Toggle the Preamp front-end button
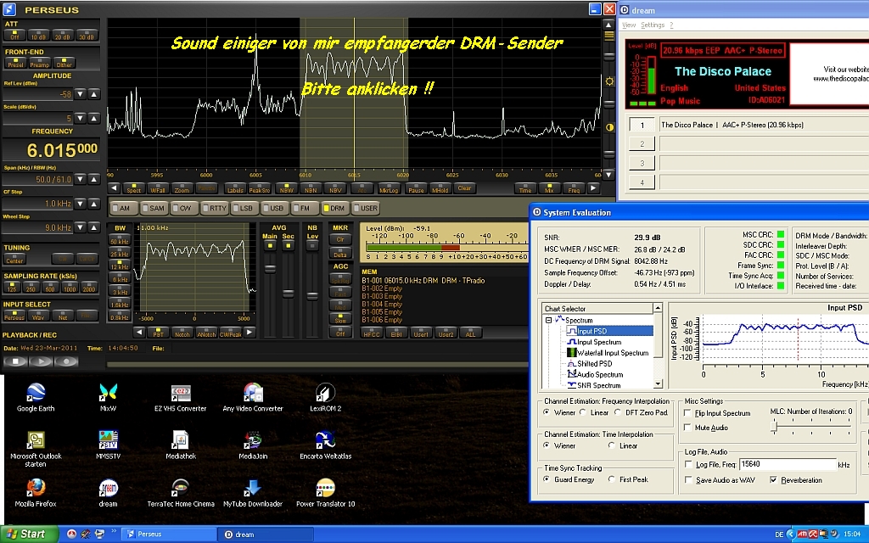The image size is (869, 543). 39,63
